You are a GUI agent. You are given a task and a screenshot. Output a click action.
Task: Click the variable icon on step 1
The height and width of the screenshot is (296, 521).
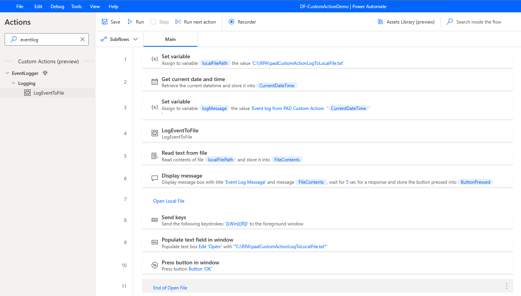pos(155,59)
